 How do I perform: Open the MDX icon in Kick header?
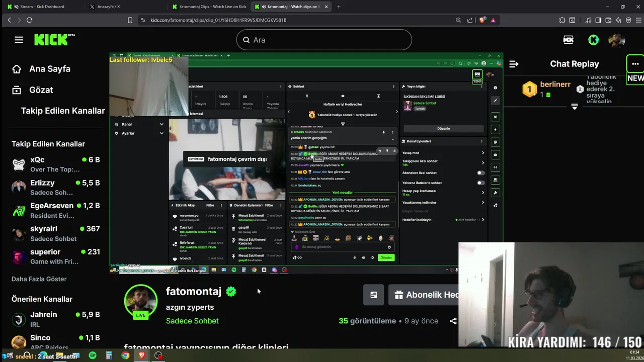pos(569,40)
